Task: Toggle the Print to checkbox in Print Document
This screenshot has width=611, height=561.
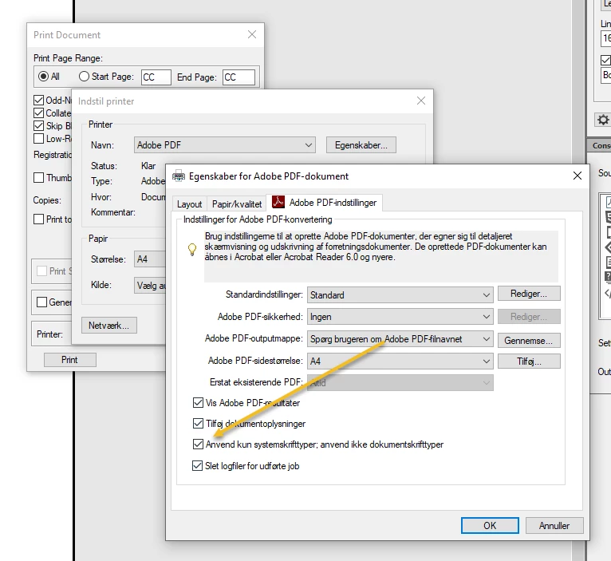Action: [38, 219]
